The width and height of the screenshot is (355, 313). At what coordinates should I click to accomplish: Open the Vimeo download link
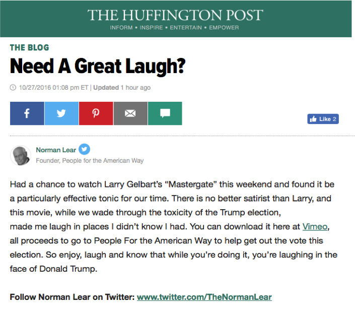[315, 226]
